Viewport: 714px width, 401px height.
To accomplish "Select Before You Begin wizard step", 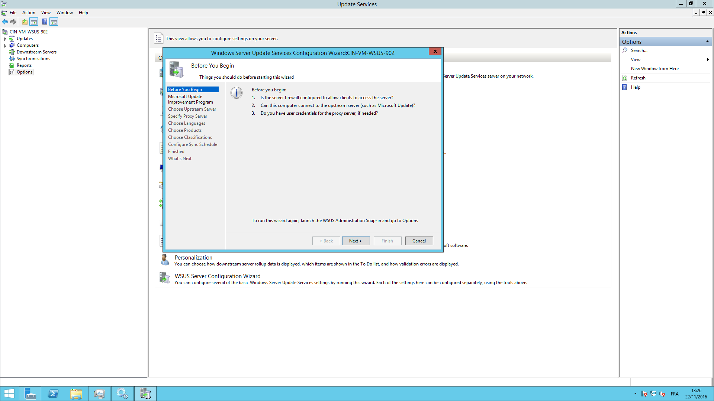I will pos(193,89).
